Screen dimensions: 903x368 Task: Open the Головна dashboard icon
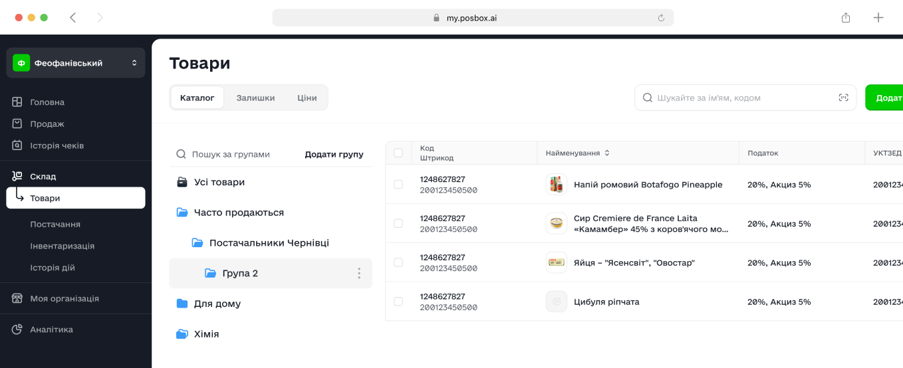(x=17, y=102)
